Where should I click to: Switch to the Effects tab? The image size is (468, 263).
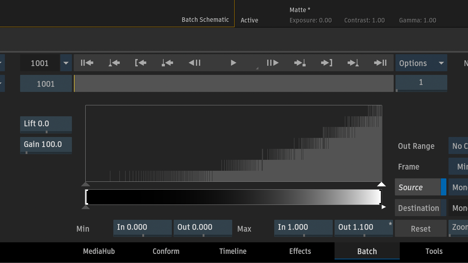coord(300,251)
